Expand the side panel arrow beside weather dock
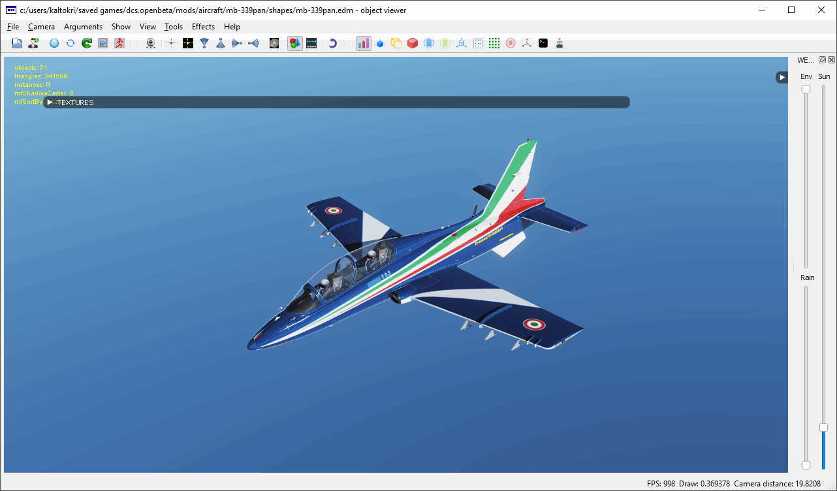 pos(782,77)
